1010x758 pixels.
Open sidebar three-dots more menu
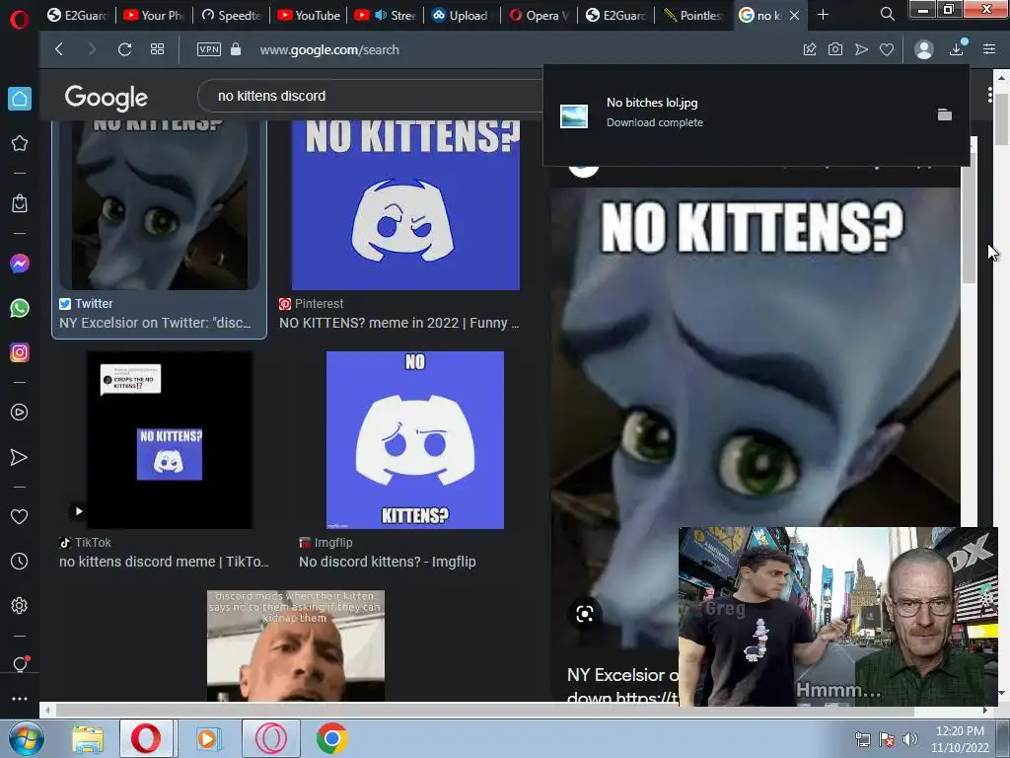(20, 698)
